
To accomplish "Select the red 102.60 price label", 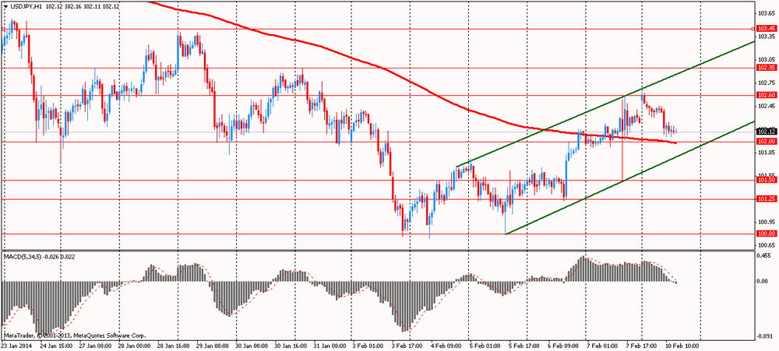I will 766,95.
